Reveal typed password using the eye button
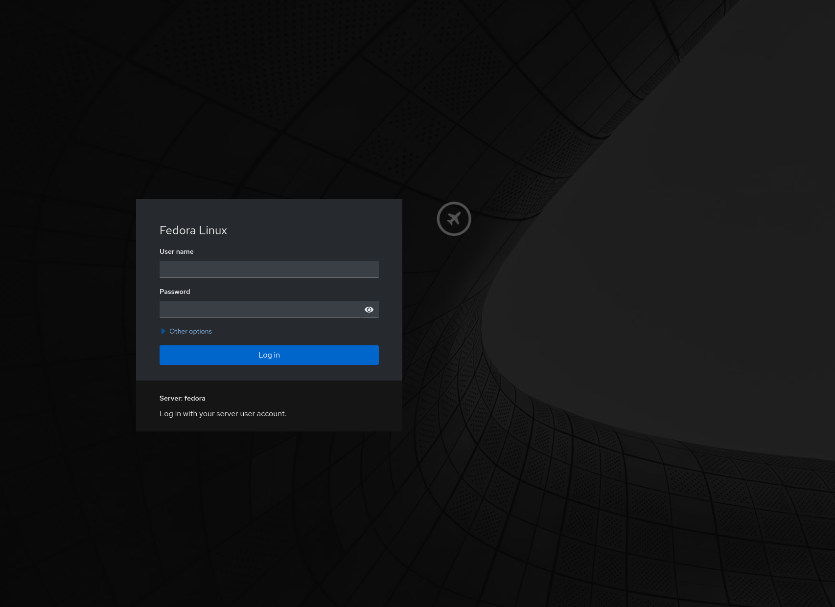 (369, 310)
